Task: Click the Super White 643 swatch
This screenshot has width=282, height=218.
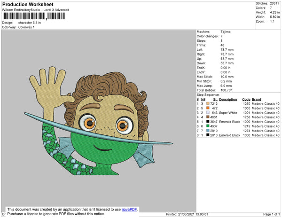Action: point(208,112)
